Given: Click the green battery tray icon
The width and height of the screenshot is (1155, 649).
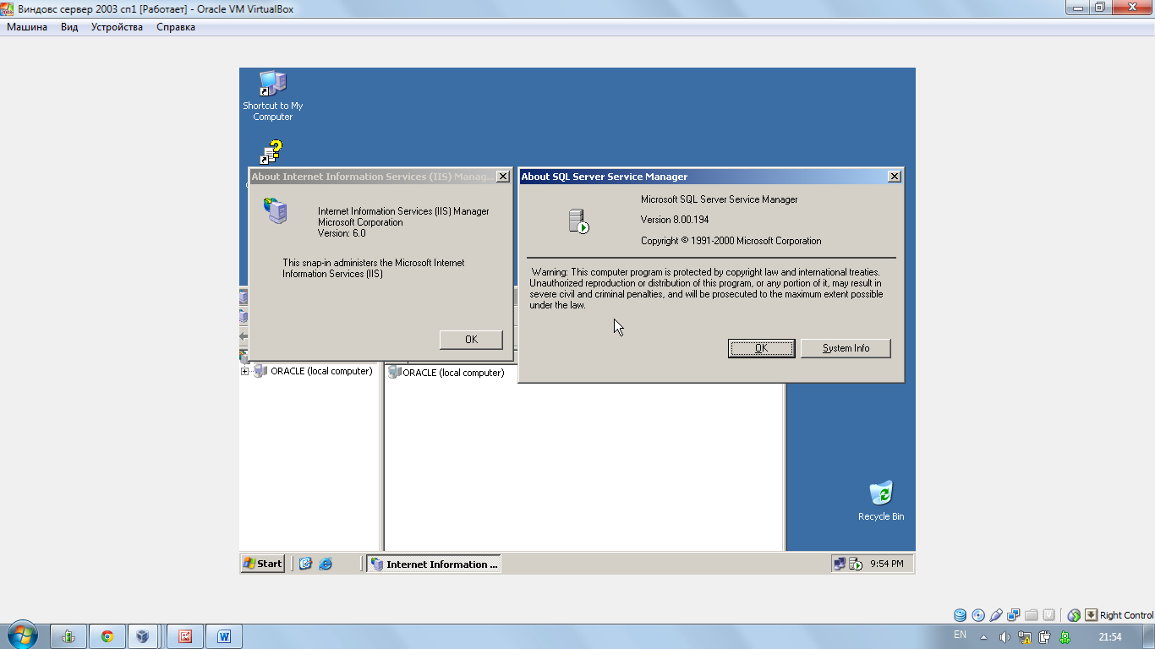Looking at the screenshot, I should [x=1065, y=637].
